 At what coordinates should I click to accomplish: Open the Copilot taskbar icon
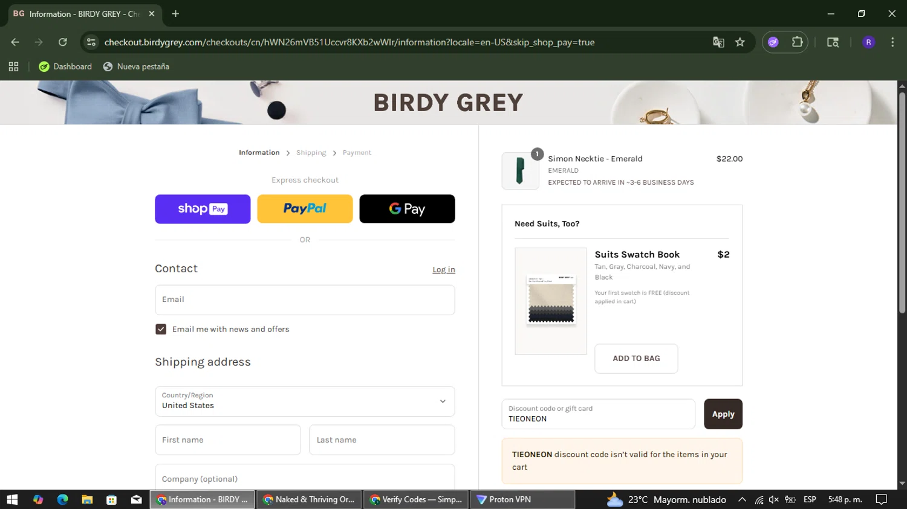click(38, 499)
